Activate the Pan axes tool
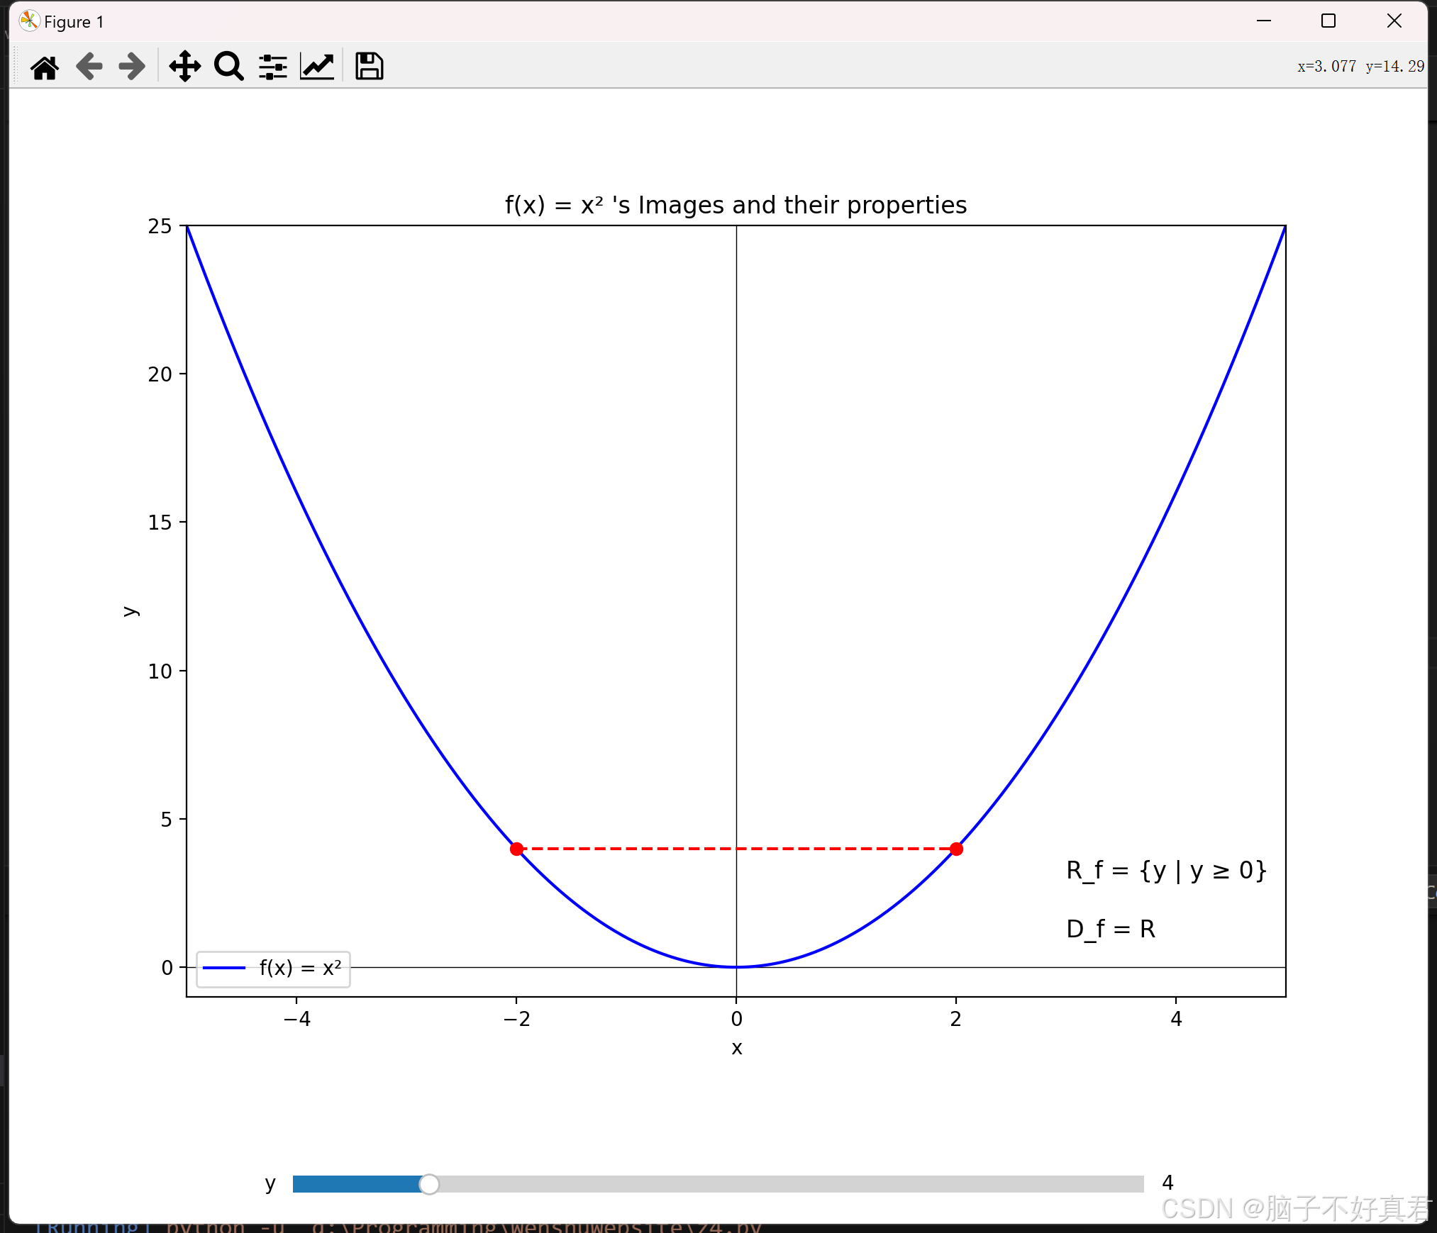The width and height of the screenshot is (1437, 1233). coord(184,67)
